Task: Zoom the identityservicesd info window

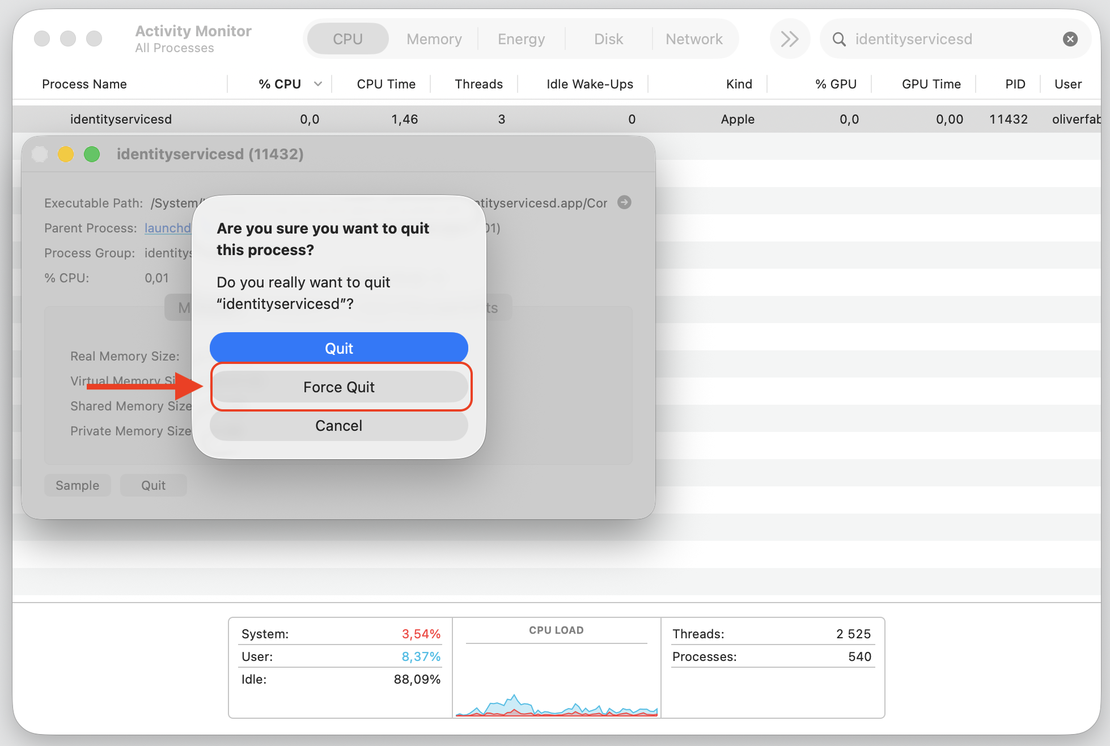Action: coord(92,154)
